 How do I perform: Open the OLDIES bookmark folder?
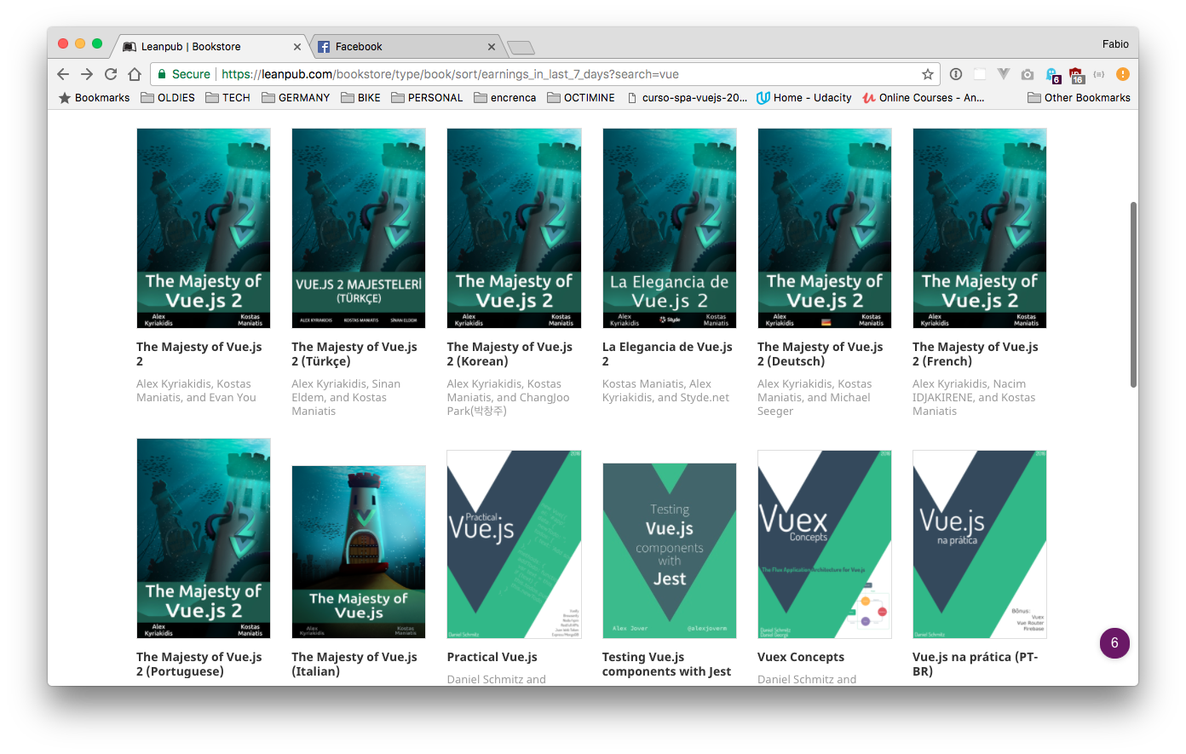pyautogui.click(x=168, y=98)
